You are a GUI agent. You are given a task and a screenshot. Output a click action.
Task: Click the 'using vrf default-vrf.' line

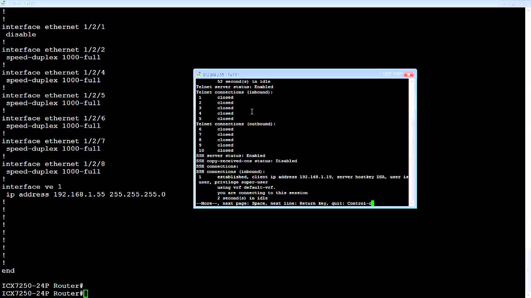point(246,187)
